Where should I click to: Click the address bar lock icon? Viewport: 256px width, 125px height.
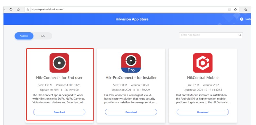coord(28,9)
